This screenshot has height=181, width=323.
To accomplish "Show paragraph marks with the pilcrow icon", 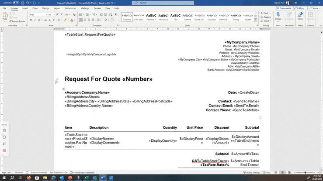I will (115, 14).
